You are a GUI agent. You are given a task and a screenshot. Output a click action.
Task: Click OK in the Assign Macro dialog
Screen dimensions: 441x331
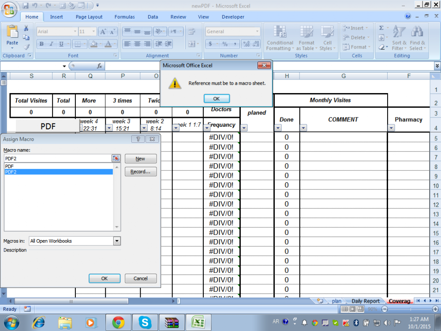pos(105,278)
